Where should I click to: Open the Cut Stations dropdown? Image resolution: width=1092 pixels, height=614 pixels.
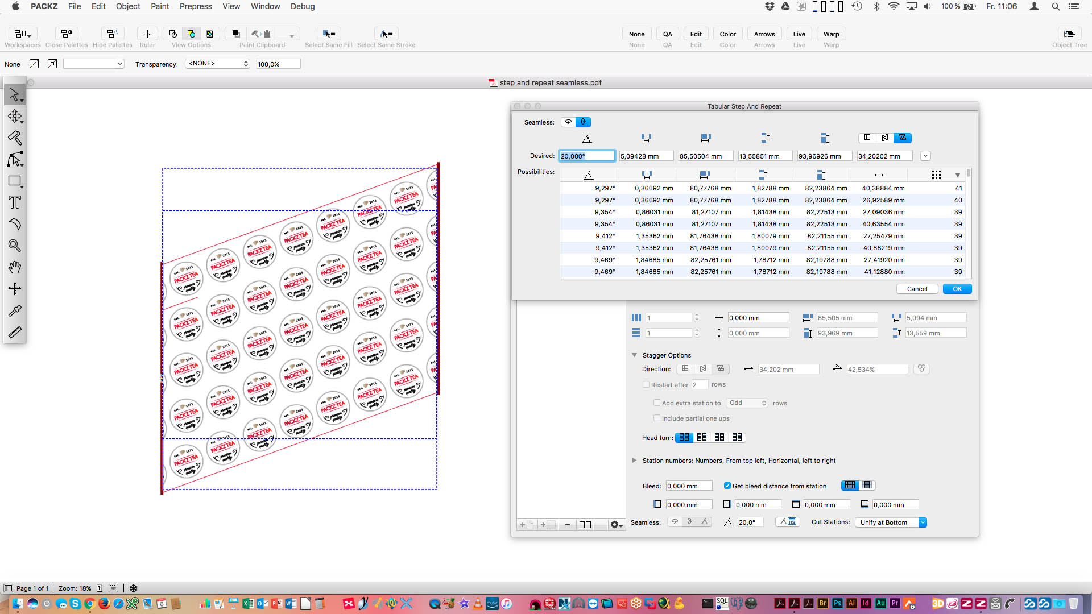tap(891, 522)
